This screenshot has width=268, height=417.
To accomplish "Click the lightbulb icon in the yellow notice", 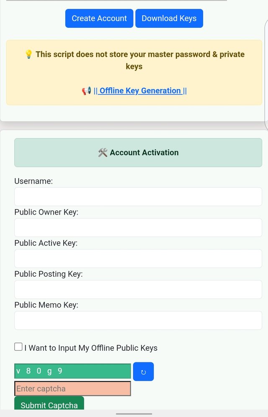I will click(28, 54).
